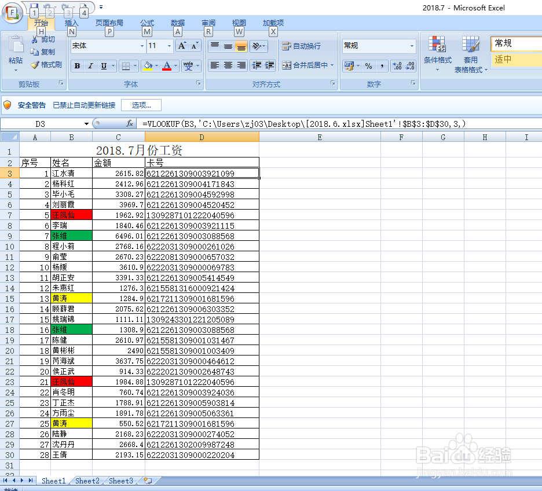The height and width of the screenshot is (491, 542).
Task: Toggle bottom align
Action: pyautogui.click(x=241, y=46)
